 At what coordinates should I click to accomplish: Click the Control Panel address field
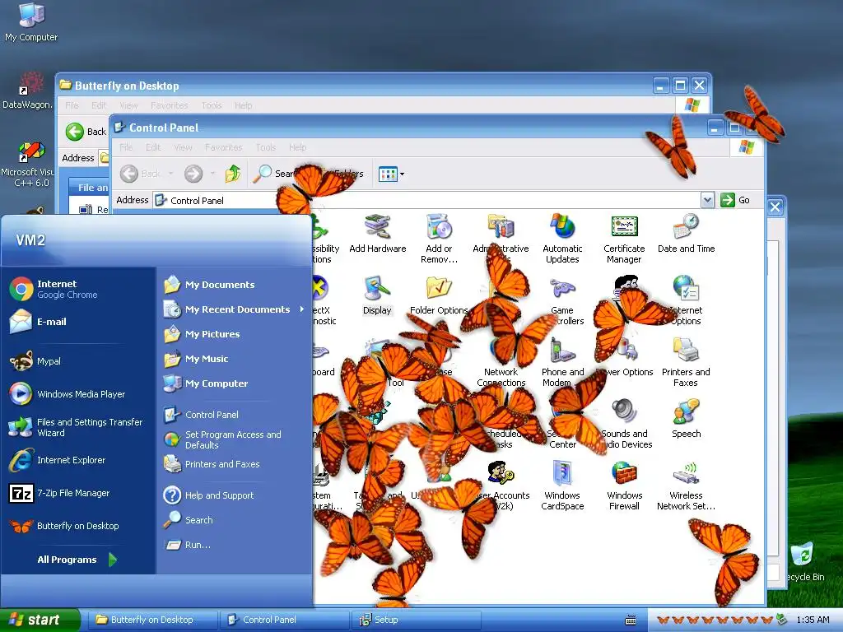click(x=427, y=201)
